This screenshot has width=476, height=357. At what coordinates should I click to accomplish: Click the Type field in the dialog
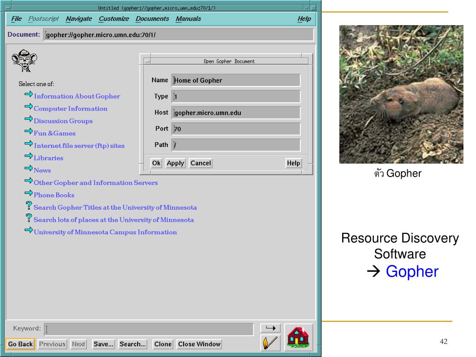[236, 96]
